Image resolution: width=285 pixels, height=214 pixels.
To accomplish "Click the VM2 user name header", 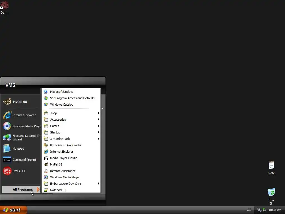I will click(x=10, y=85).
